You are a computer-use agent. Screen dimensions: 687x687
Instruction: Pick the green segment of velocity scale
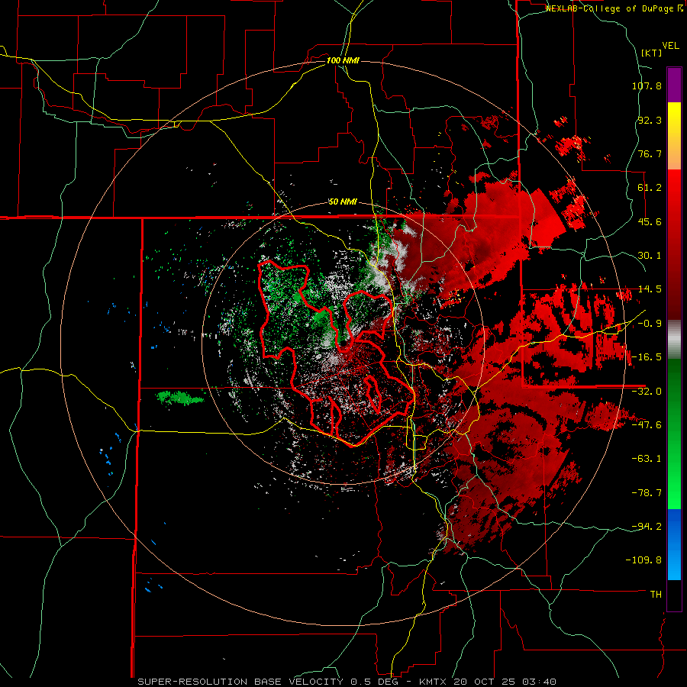(x=674, y=434)
